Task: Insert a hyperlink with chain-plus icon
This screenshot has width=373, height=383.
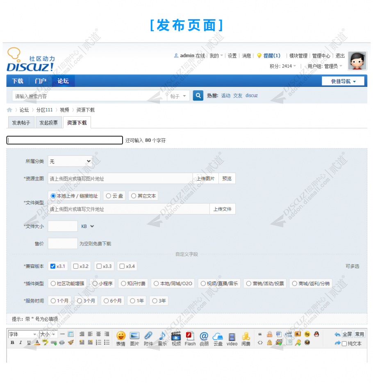Action: tap(54, 342)
